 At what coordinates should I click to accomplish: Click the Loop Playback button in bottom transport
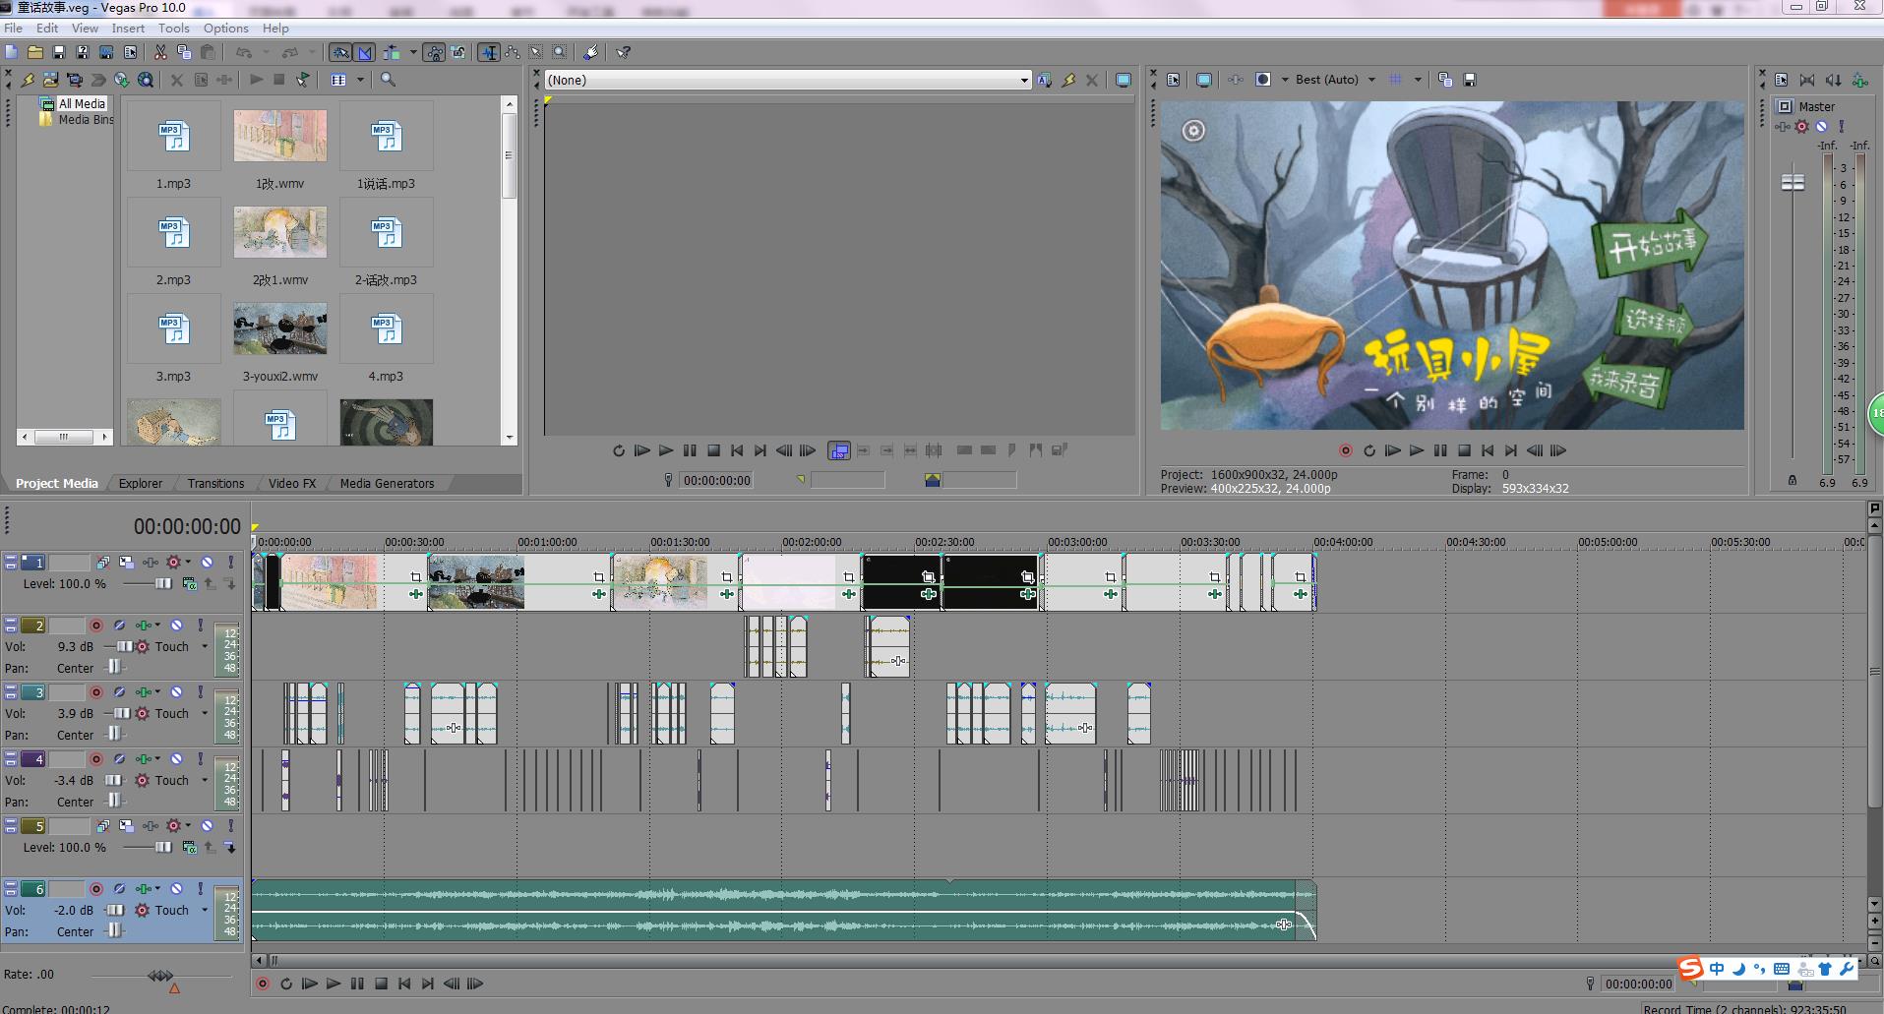coord(286,984)
